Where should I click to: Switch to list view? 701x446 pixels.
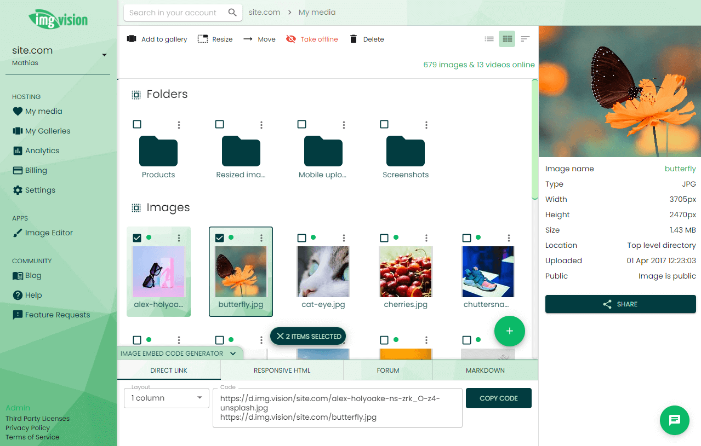[489, 39]
